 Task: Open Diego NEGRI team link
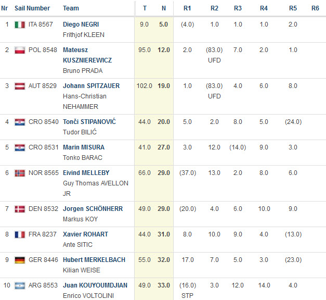(x=81, y=24)
